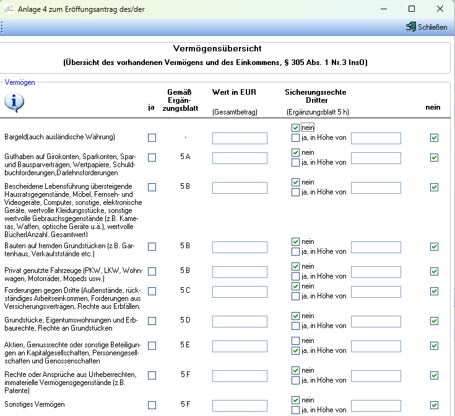Image resolution: width=455 pixels, height=416 pixels.
Task: Click Wert in EUR field for Guthaben
Action: 240,158
